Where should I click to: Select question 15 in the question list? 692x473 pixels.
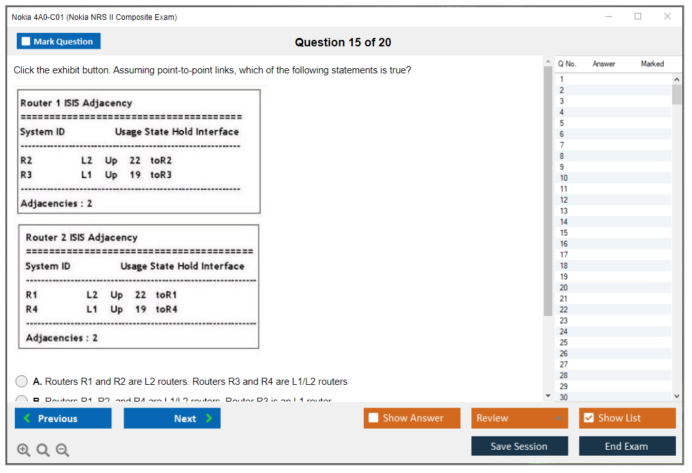click(564, 233)
